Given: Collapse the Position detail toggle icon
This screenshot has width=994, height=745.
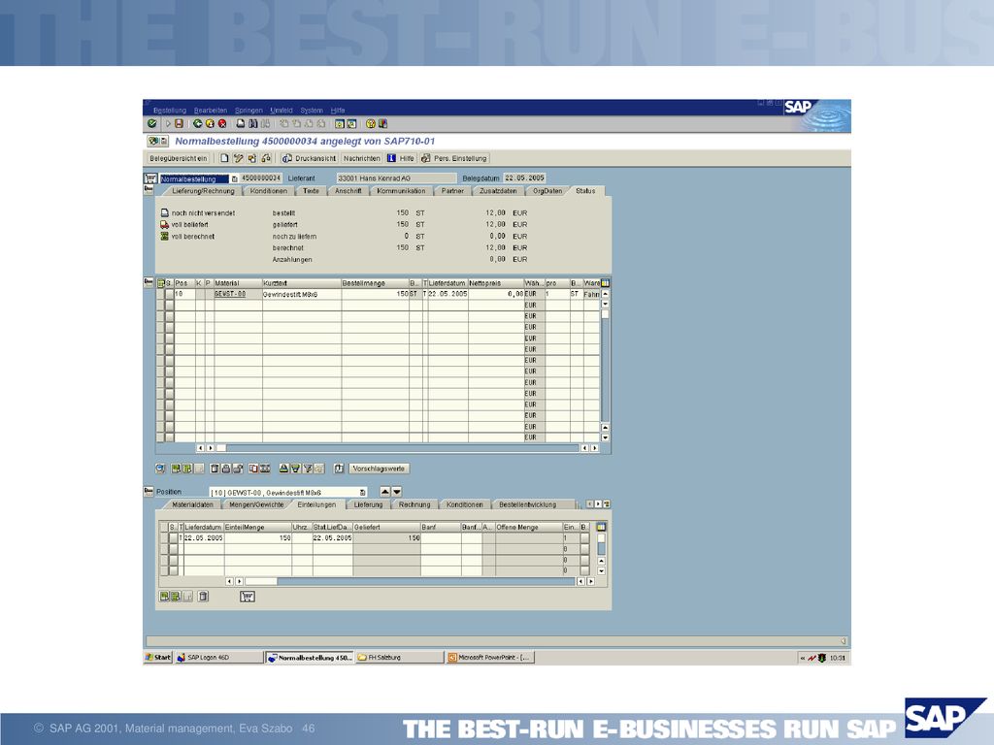Looking at the screenshot, I should click(149, 491).
